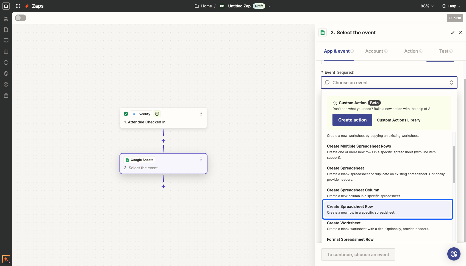The height and width of the screenshot is (266, 466).
Task: Select the Google Sheets step card
Action: pos(163,163)
